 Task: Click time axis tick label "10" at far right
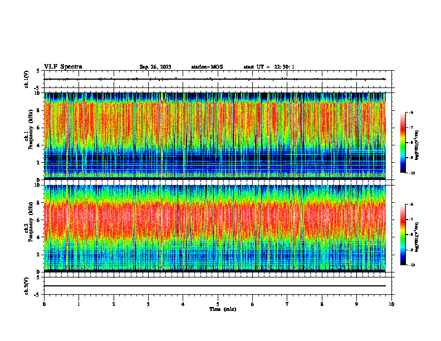pyautogui.click(x=391, y=304)
